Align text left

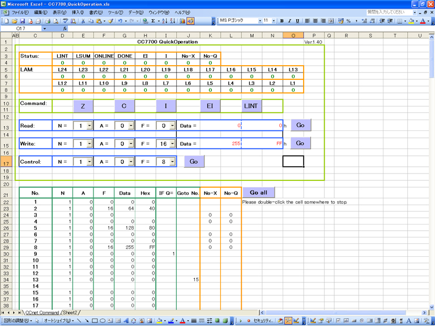point(308,21)
